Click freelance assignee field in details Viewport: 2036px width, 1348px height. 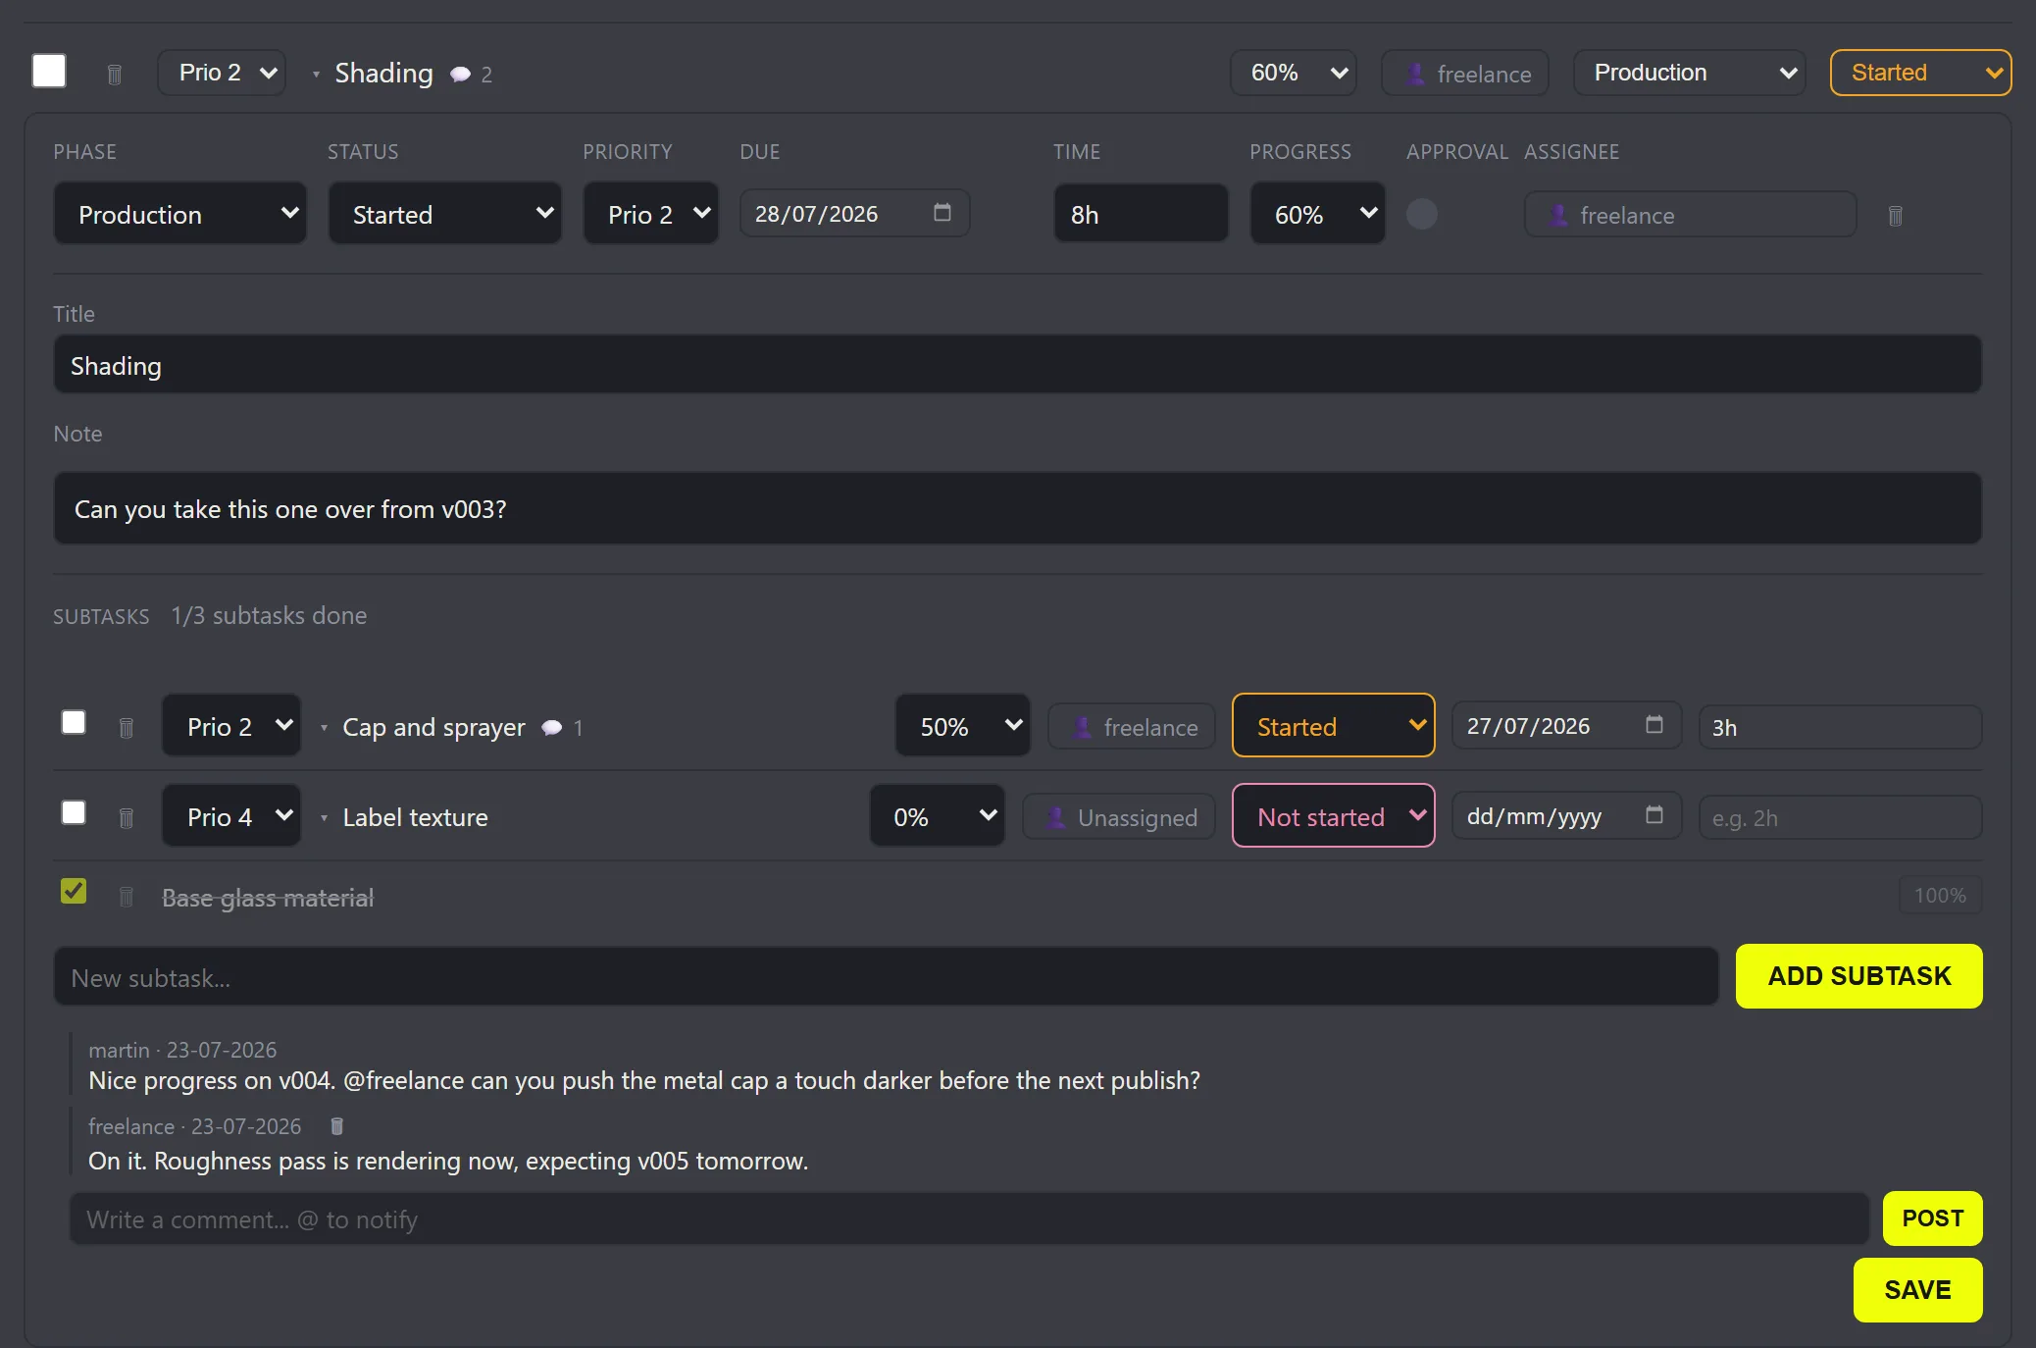coord(1690,215)
